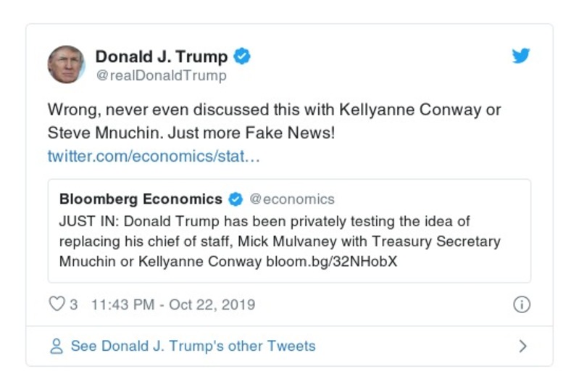Click the Twitter bird logo
Screen dimensions: 579x390
(521, 57)
